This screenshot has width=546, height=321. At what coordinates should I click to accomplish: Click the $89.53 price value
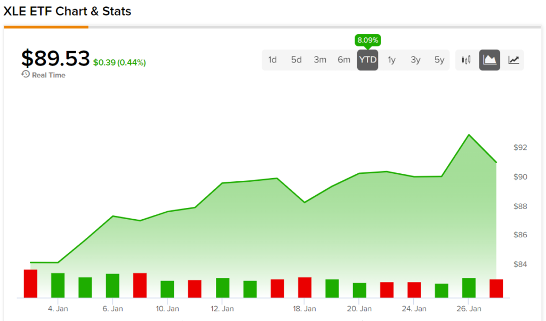click(55, 58)
